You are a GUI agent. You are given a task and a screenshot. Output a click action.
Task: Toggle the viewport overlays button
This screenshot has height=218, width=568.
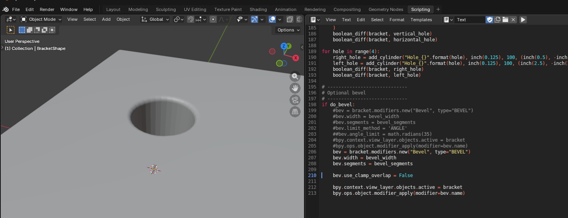[272, 19]
